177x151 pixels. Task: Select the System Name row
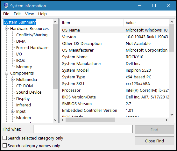point(115,57)
